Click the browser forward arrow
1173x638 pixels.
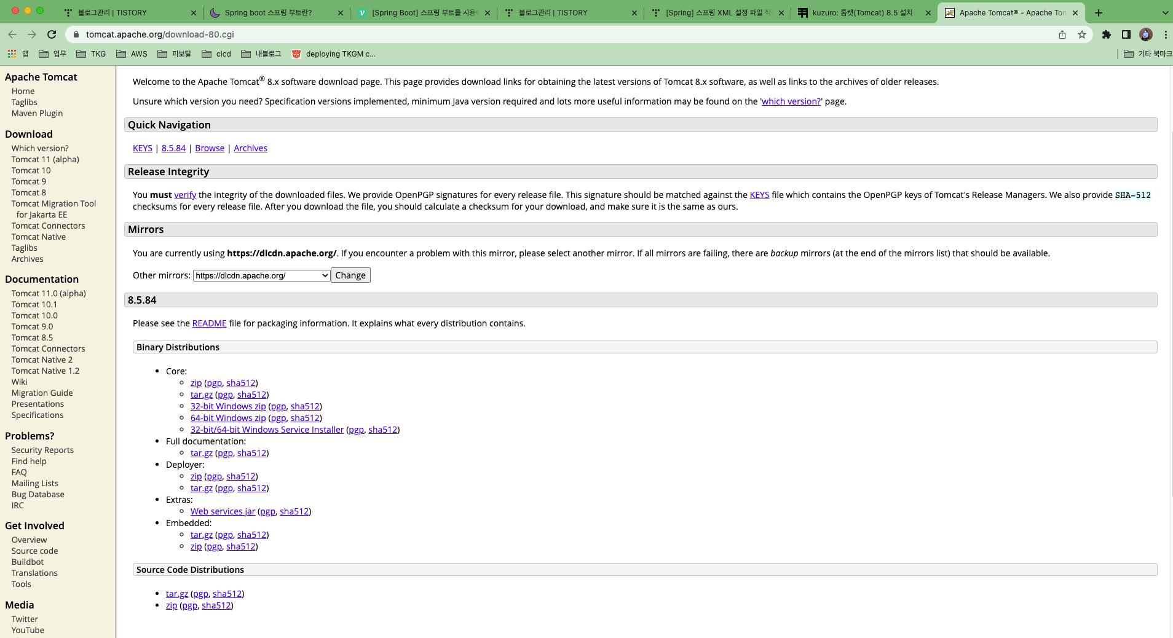32,34
